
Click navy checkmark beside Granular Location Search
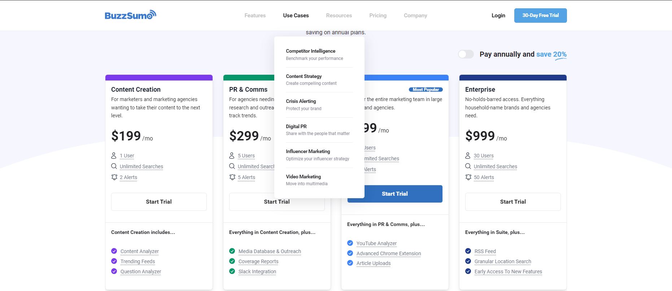tap(468, 261)
